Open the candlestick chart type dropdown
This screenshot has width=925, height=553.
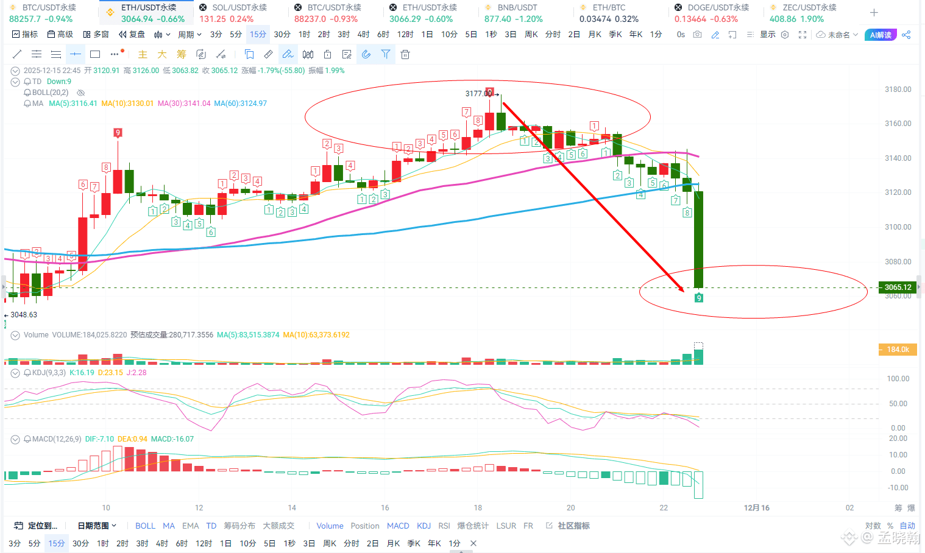162,35
